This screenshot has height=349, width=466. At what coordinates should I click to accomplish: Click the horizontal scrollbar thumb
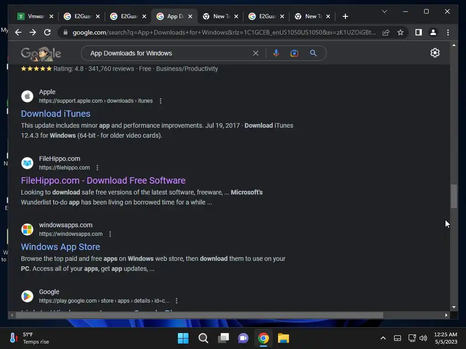tap(199, 315)
